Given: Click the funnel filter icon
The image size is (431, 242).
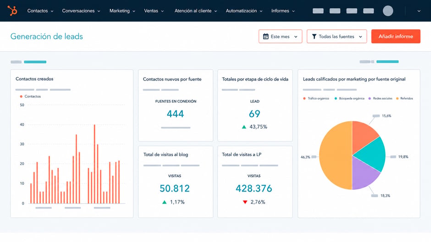Looking at the screenshot, I should click(x=314, y=37).
